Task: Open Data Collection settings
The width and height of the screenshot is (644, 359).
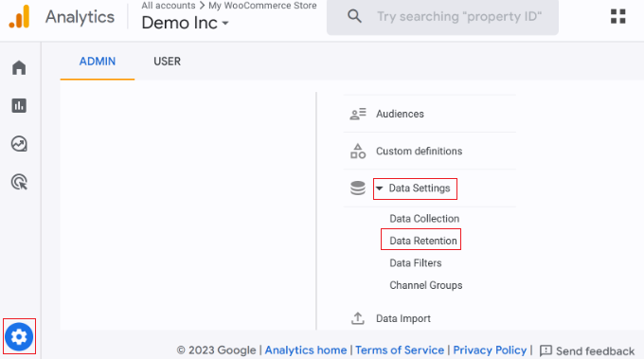Action: pyautogui.click(x=424, y=219)
